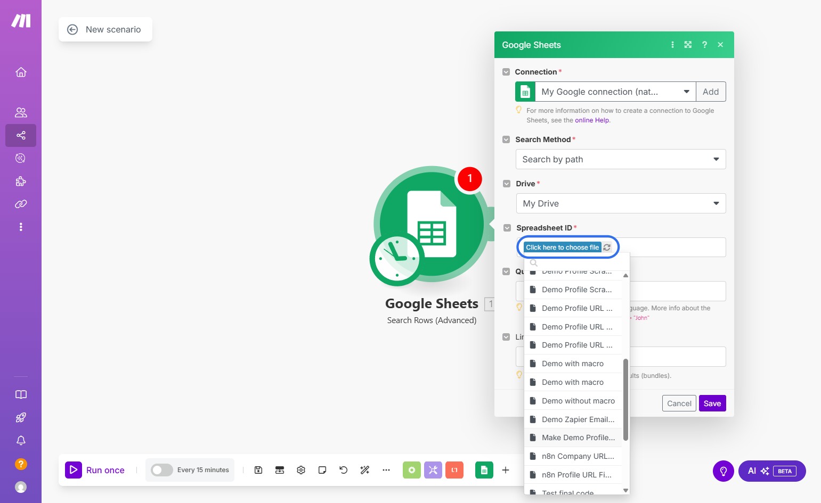Click the Undo arrow in bottom toolbar
821x503 pixels.
[344, 470]
